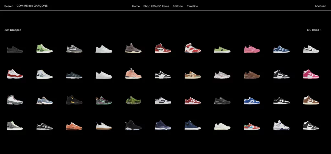Open the brown and cream Dunk high
This screenshot has height=154, width=331.
[x=311, y=100]
